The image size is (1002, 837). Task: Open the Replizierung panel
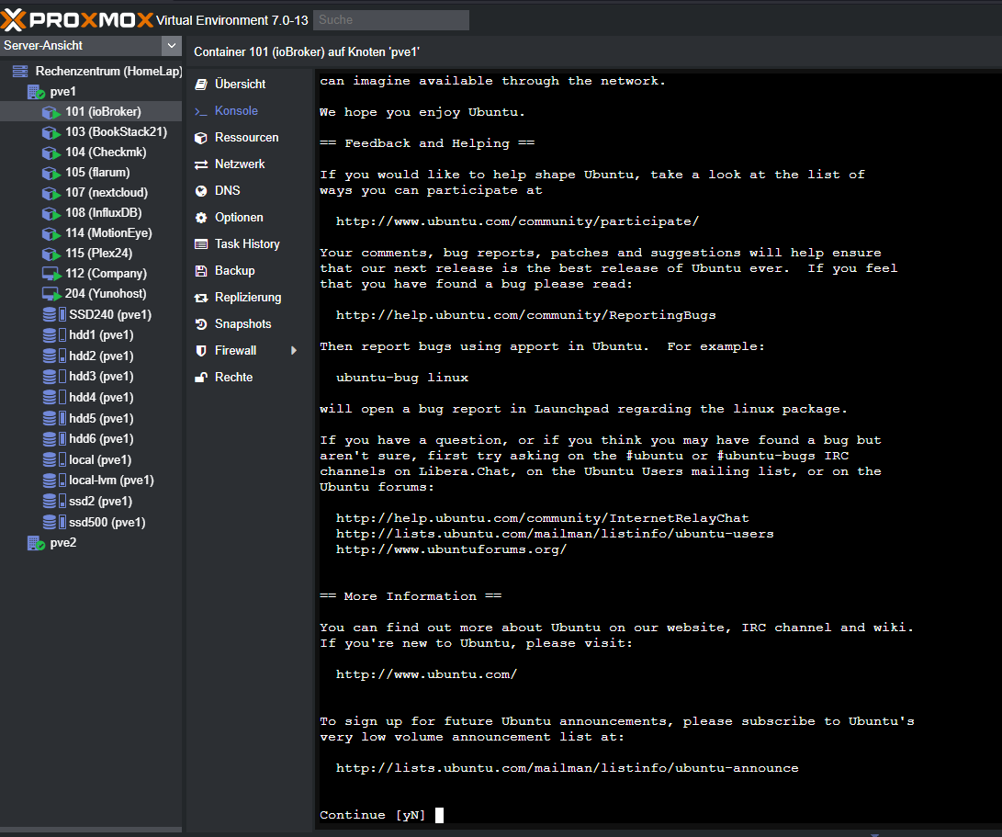(249, 298)
